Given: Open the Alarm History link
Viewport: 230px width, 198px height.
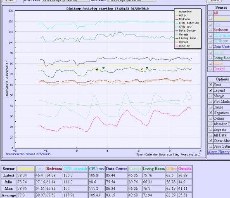Looking at the screenshot, I should [x=218, y=152].
